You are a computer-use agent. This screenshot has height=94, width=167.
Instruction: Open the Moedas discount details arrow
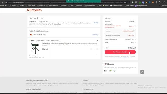[x=134, y=31]
